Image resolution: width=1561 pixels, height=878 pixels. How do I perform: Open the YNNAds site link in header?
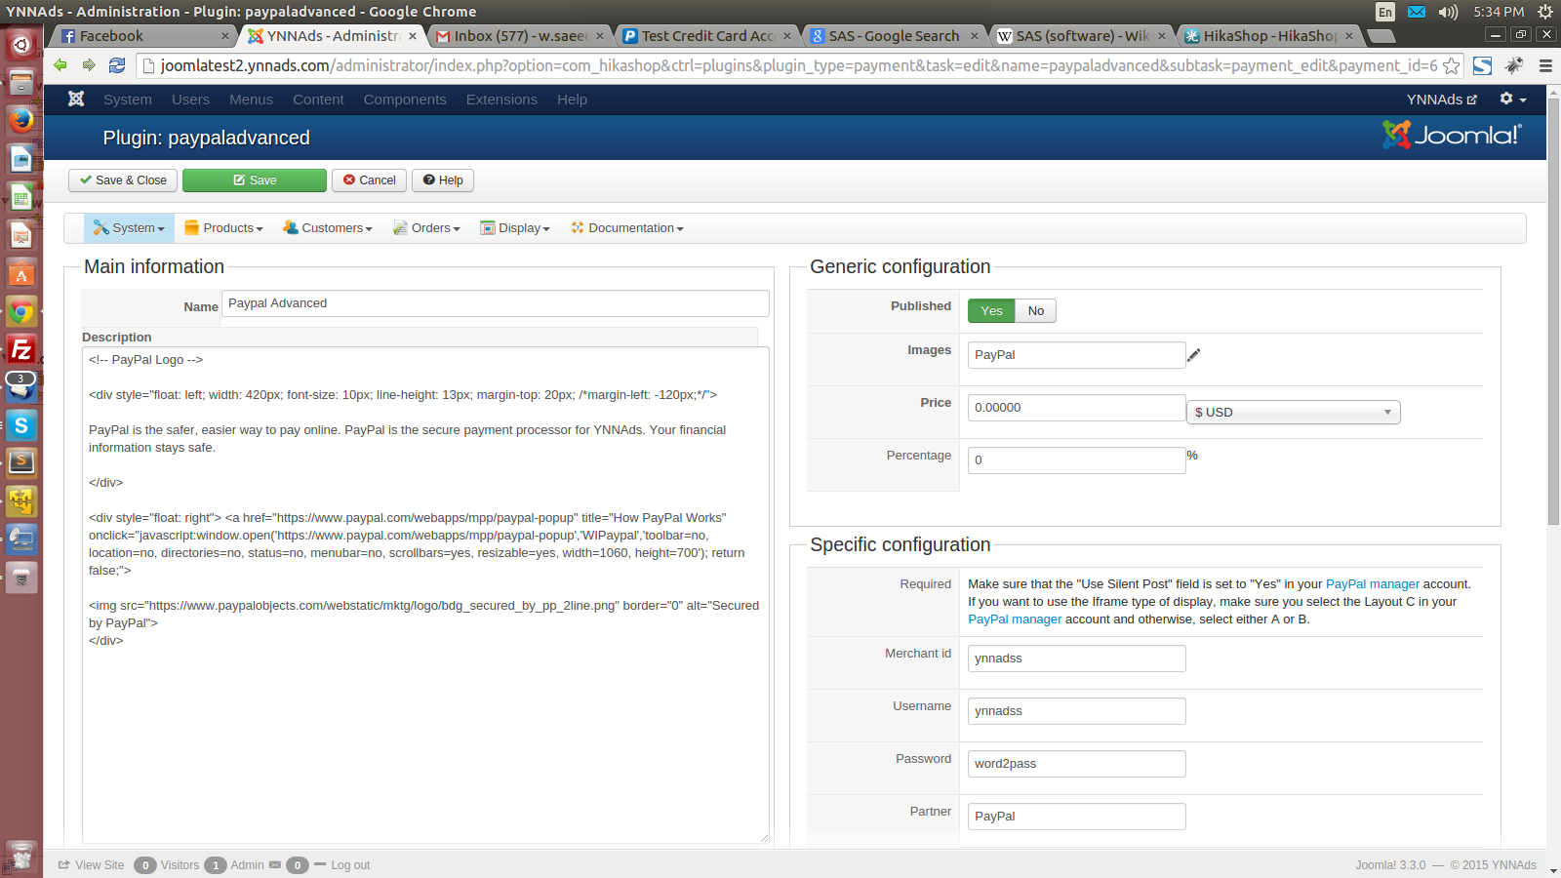(x=1441, y=100)
